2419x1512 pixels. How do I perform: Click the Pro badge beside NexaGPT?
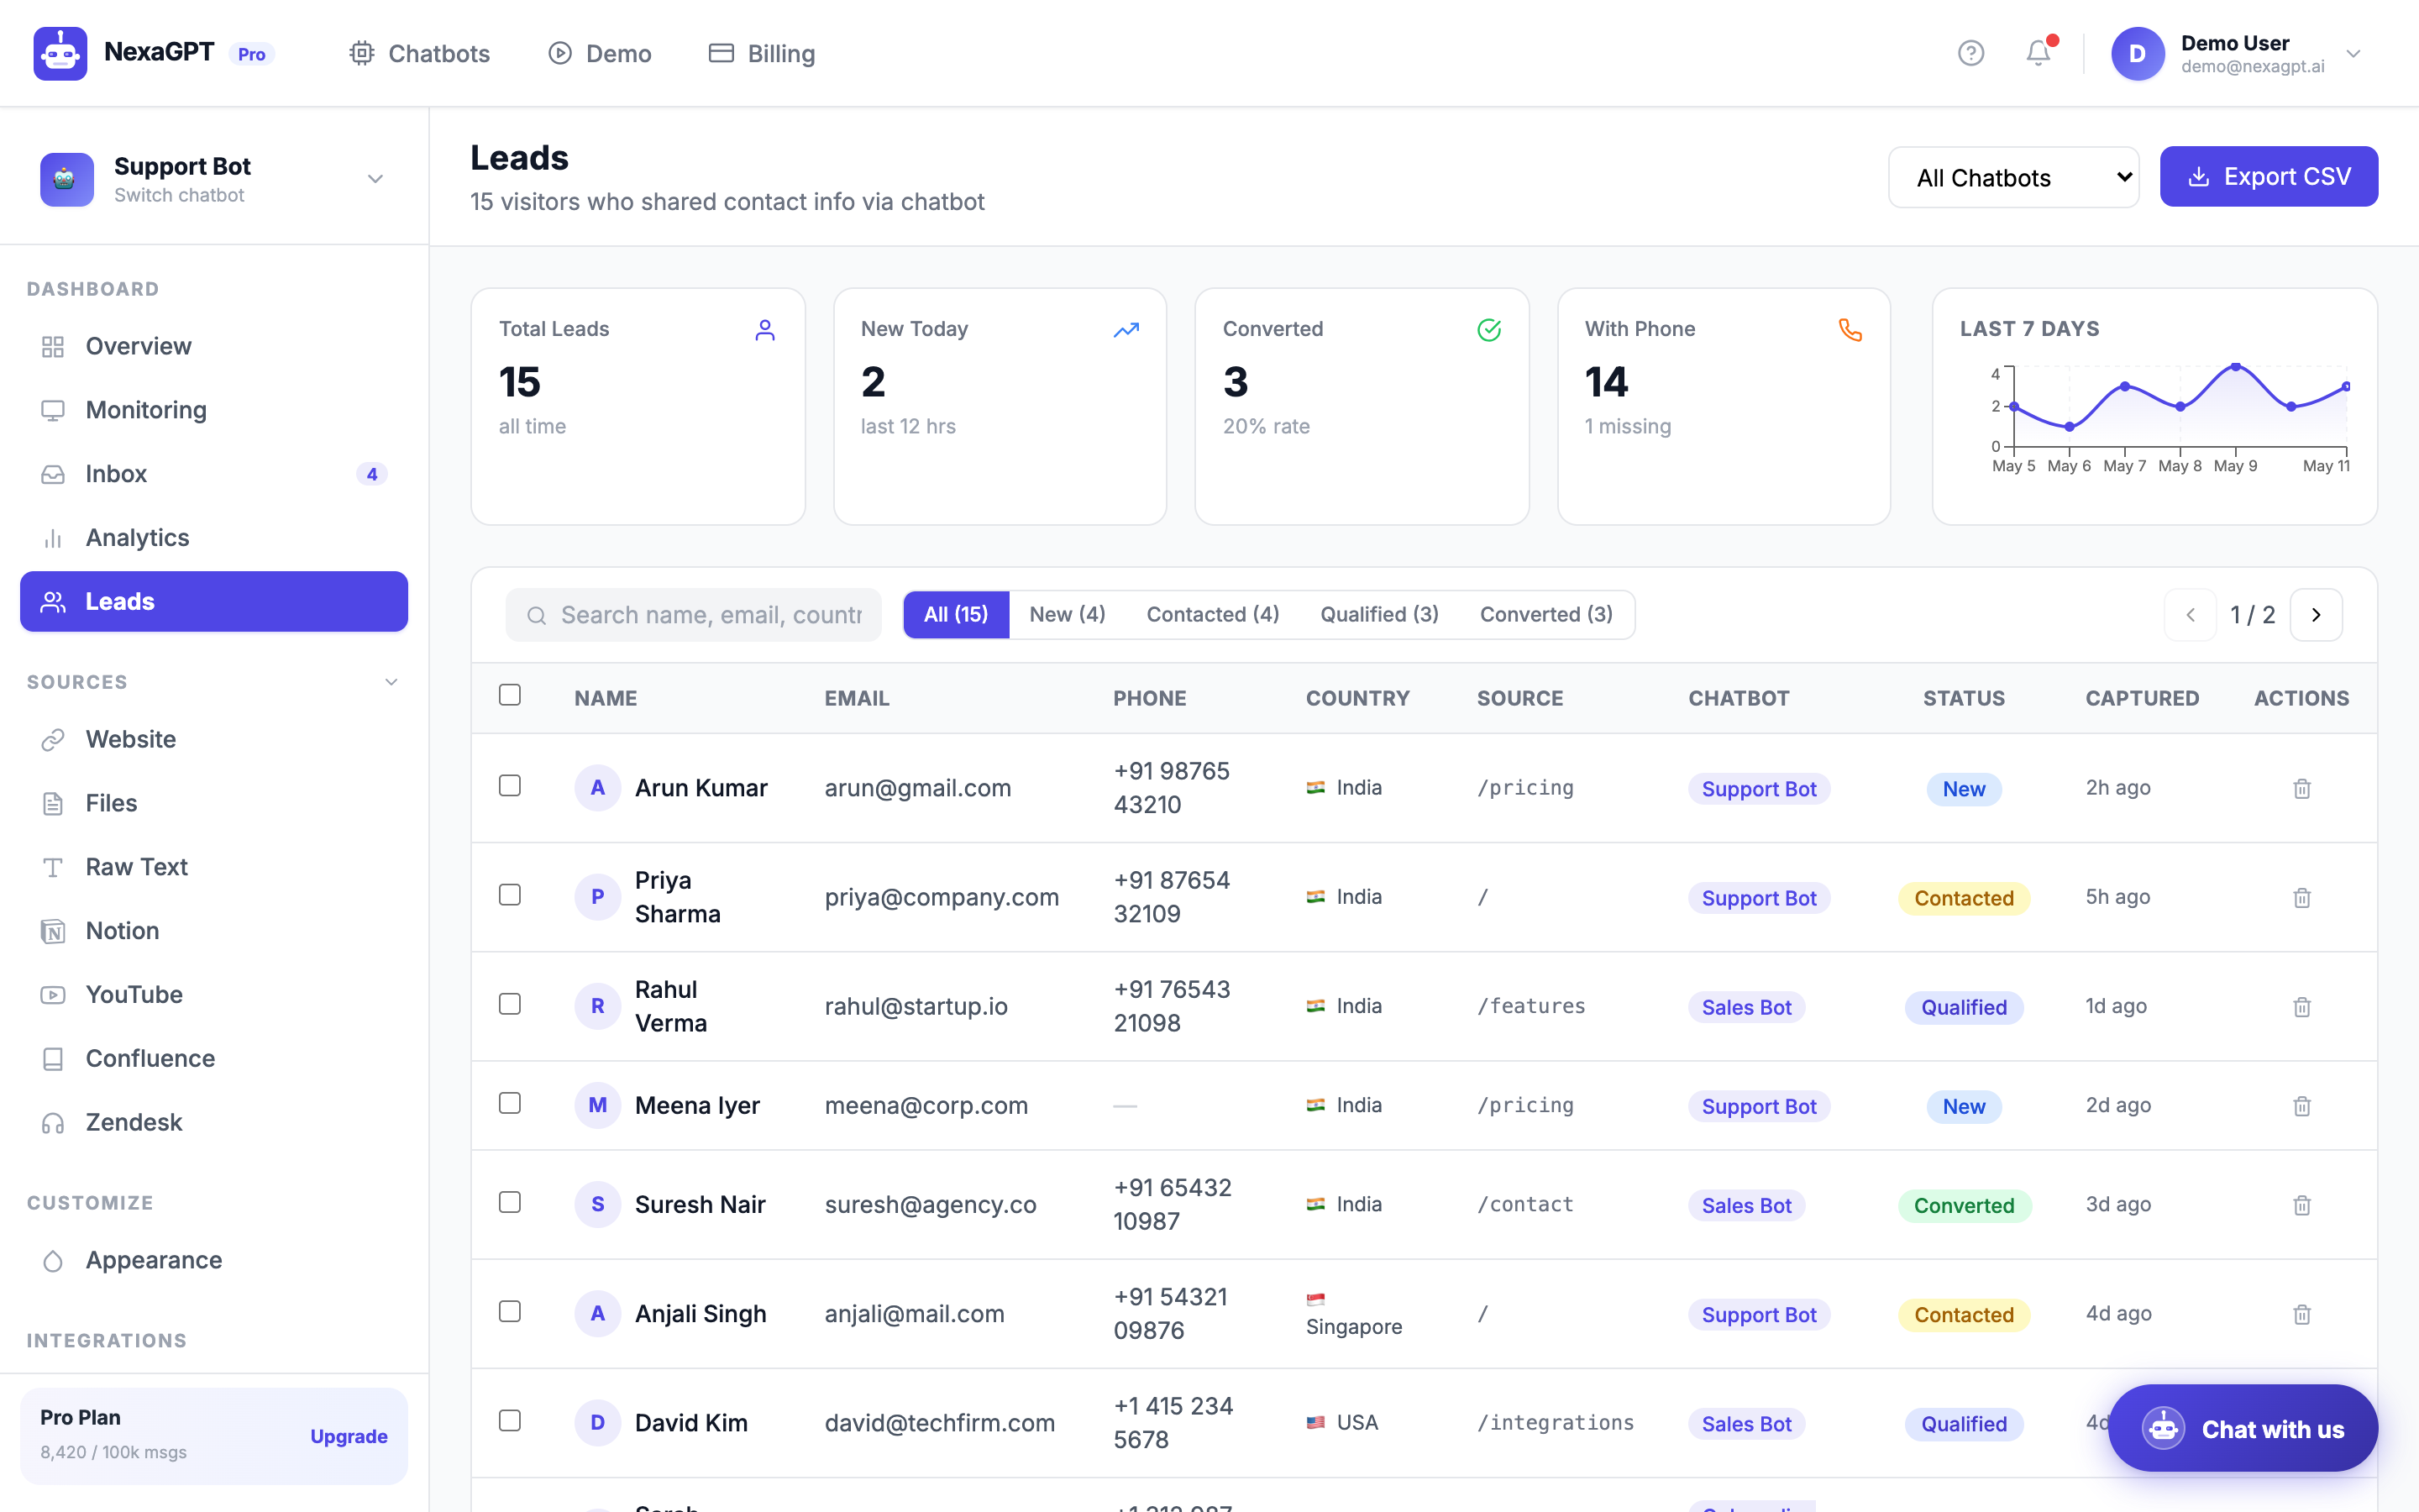coord(252,54)
